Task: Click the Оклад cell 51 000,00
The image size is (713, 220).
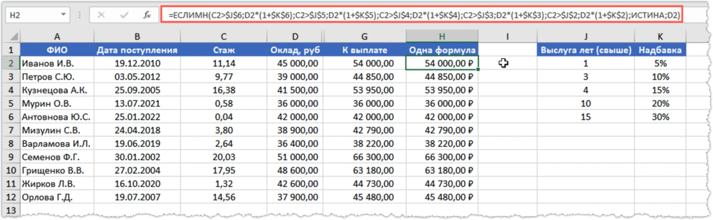Action: pyautogui.click(x=293, y=156)
